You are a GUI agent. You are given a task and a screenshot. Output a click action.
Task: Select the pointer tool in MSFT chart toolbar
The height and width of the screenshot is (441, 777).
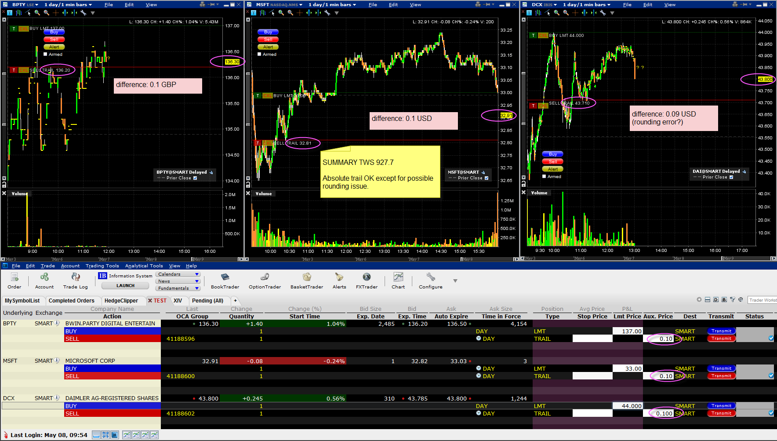(x=272, y=13)
